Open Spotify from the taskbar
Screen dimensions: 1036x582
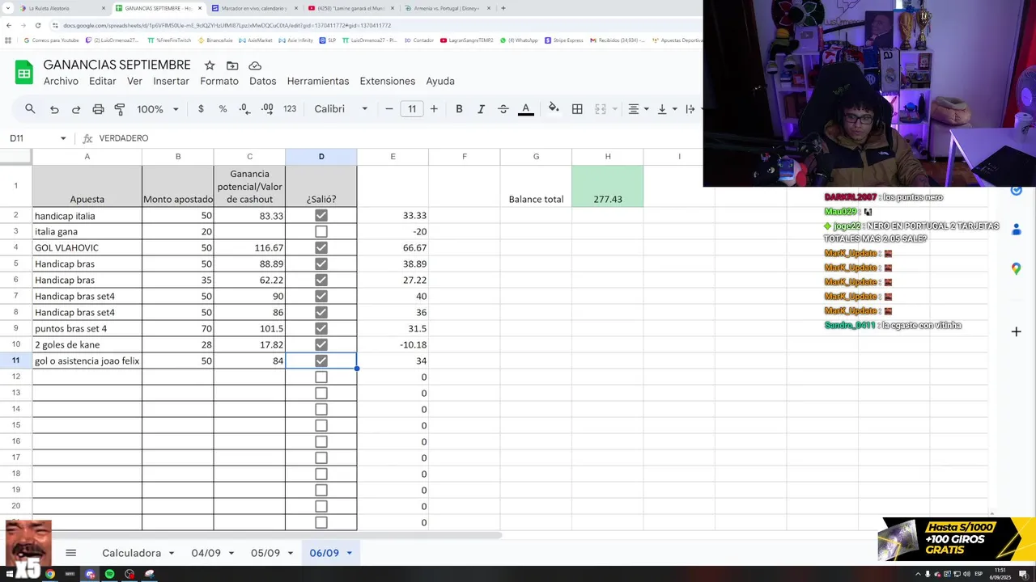(109, 574)
